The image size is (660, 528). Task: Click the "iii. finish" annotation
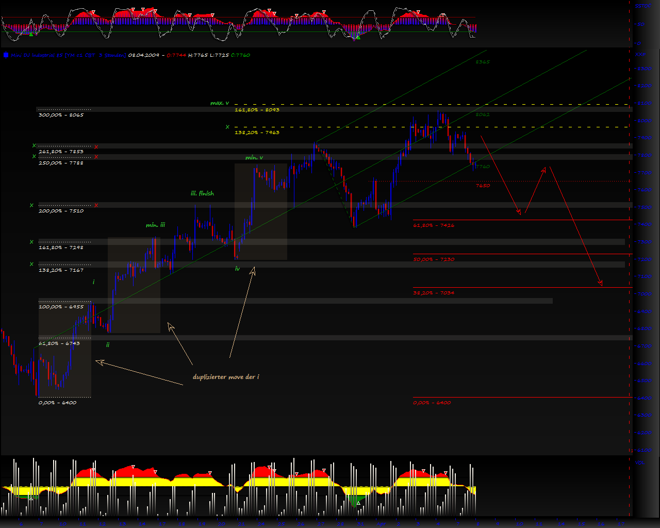[x=202, y=194]
